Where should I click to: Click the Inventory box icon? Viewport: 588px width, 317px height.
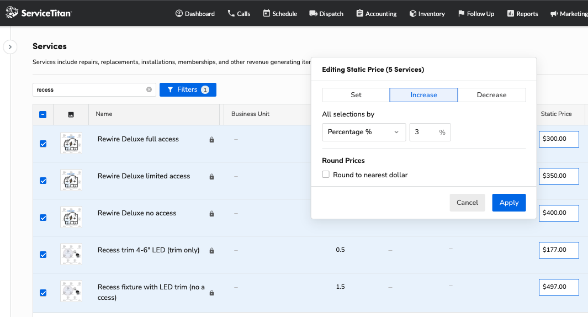413,13
